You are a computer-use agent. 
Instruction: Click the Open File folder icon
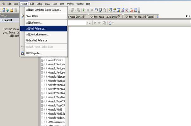(12, 10)
